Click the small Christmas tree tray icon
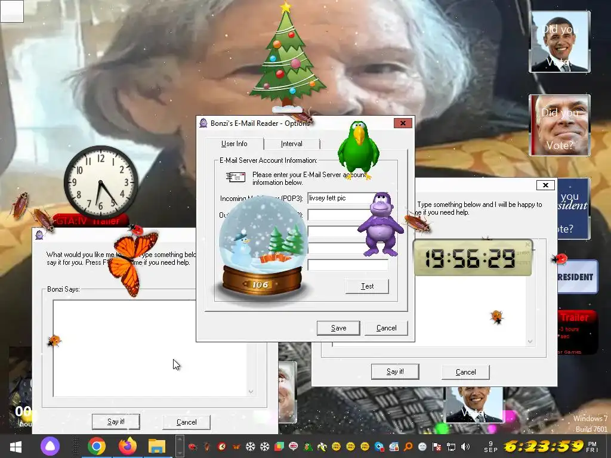Viewport: 611px width, 458px height. click(308, 446)
